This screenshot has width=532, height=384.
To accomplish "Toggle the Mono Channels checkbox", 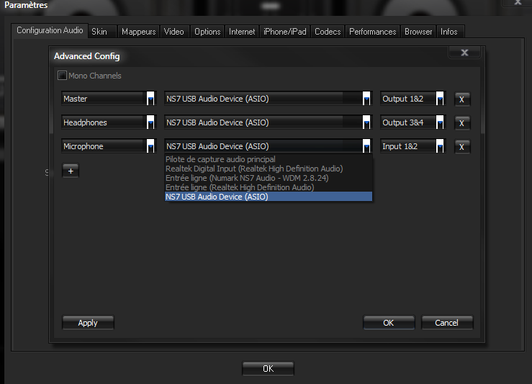I will click(x=62, y=76).
